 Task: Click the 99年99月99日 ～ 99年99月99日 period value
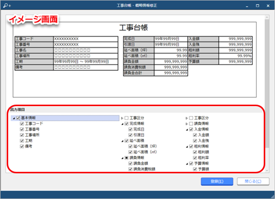(x=82, y=62)
